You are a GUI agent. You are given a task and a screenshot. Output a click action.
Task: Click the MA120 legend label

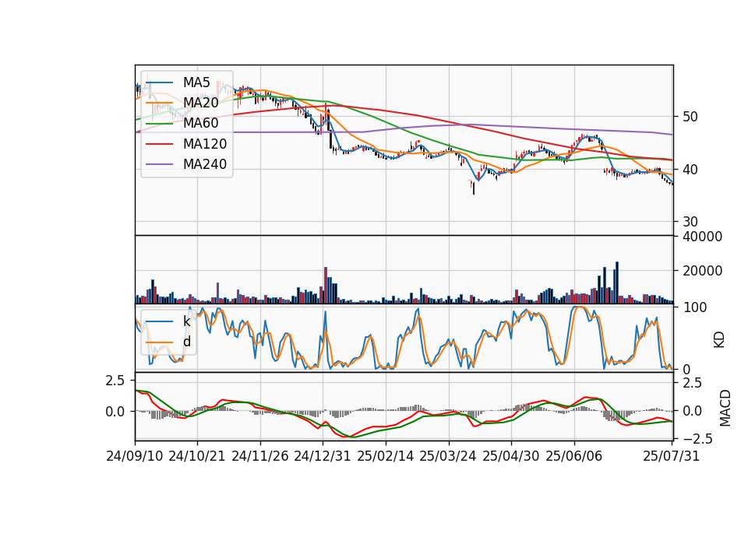205,144
